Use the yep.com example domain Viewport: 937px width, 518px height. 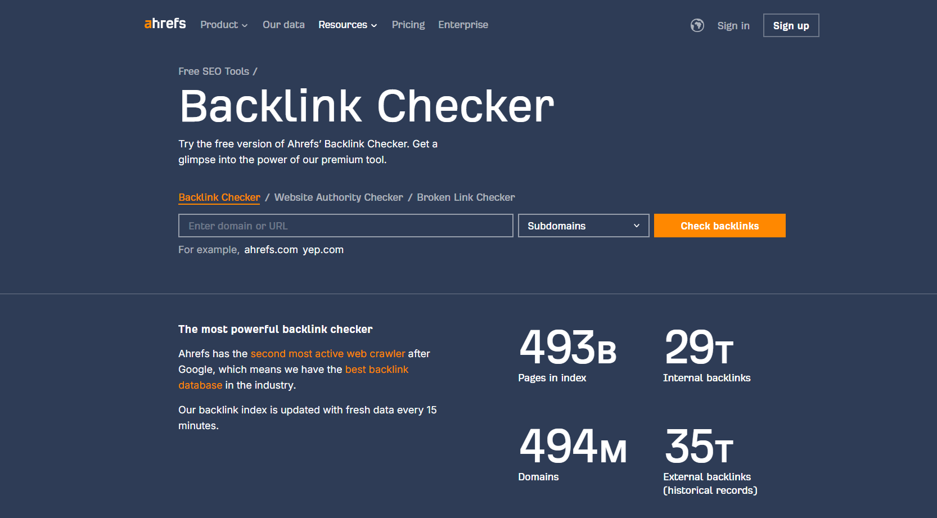click(323, 250)
